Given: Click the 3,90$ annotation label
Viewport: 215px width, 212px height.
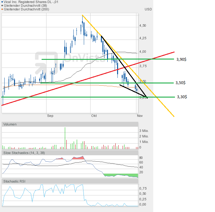Looking at the screenshot, I should pyautogui.click(x=181, y=60).
